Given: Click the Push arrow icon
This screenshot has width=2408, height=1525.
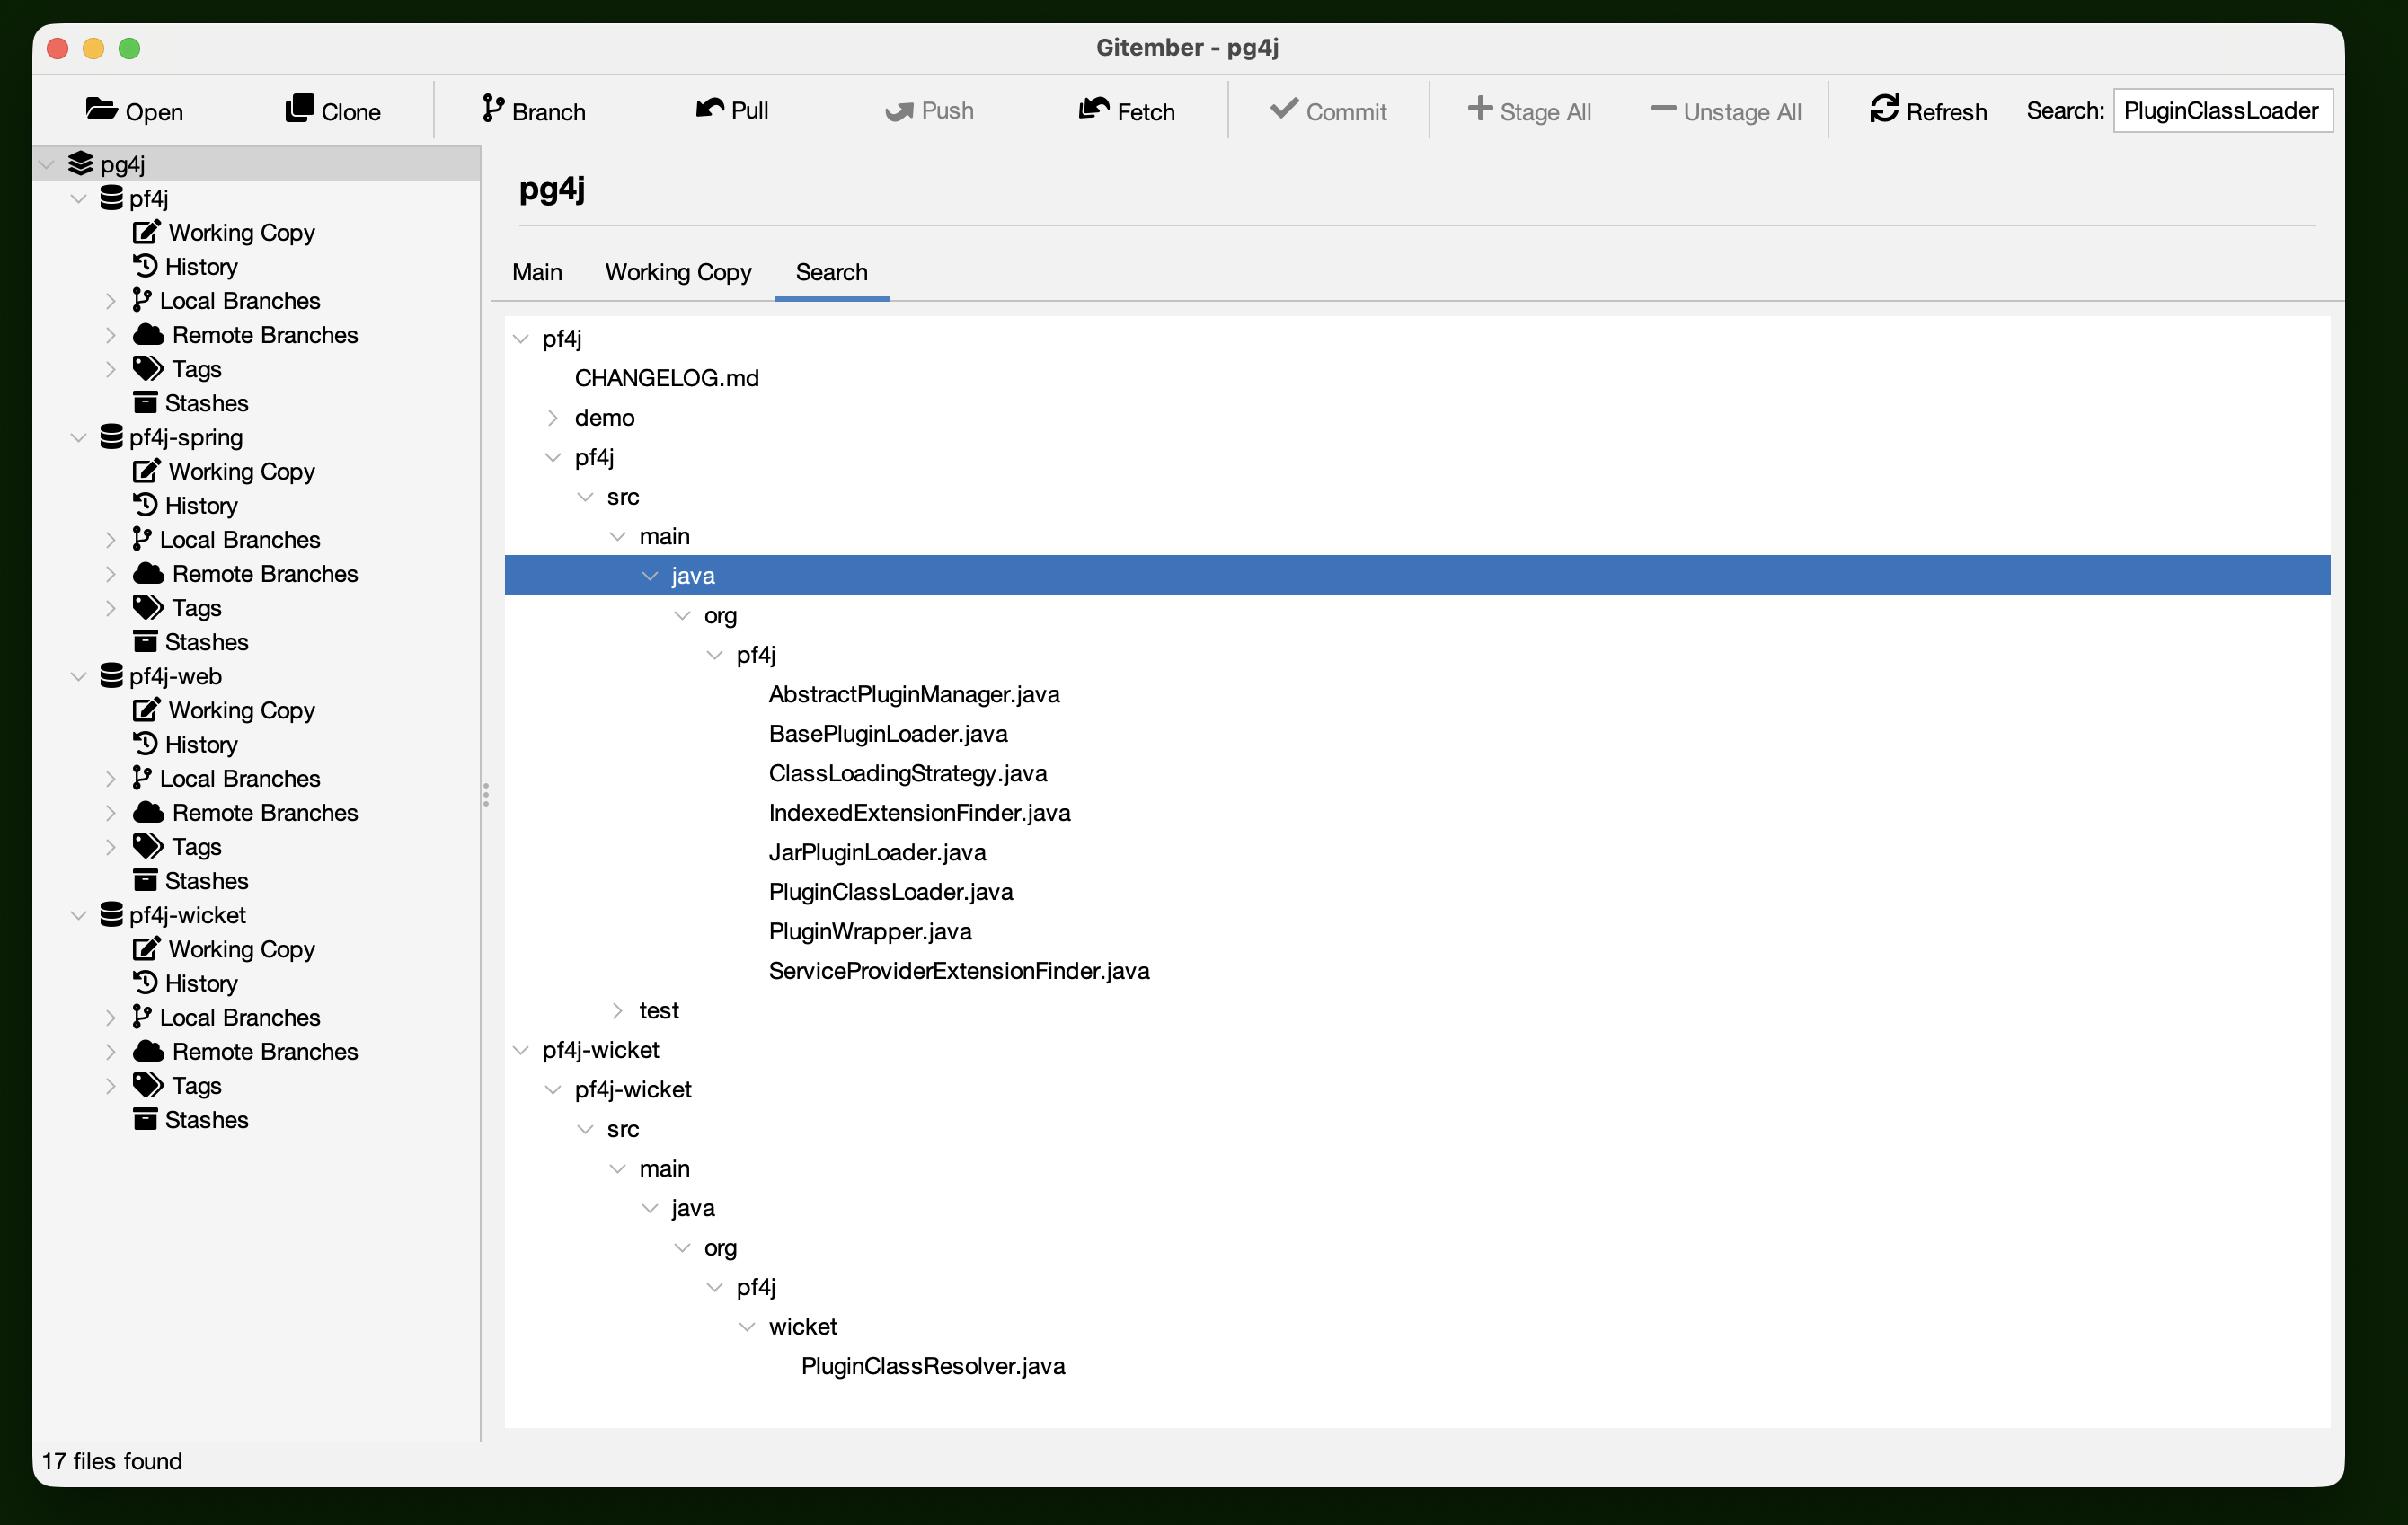Looking at the screenshot, I should 899,110.
